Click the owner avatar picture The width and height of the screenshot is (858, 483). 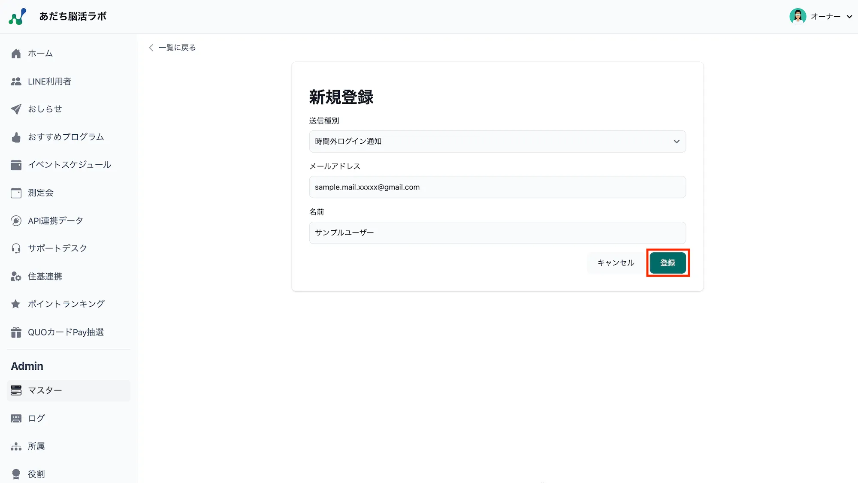click(798, 16)
